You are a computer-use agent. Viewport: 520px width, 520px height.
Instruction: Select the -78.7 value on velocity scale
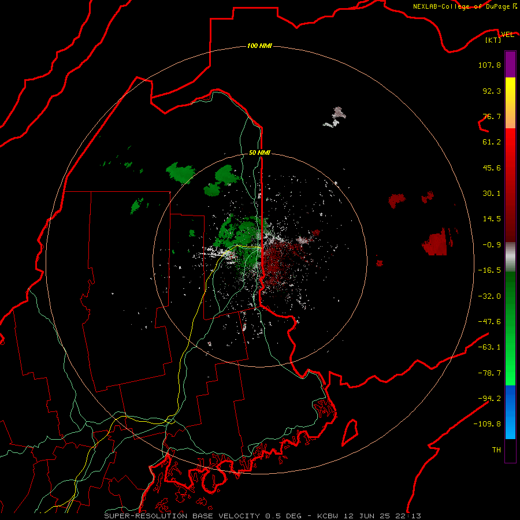(489, 373)
